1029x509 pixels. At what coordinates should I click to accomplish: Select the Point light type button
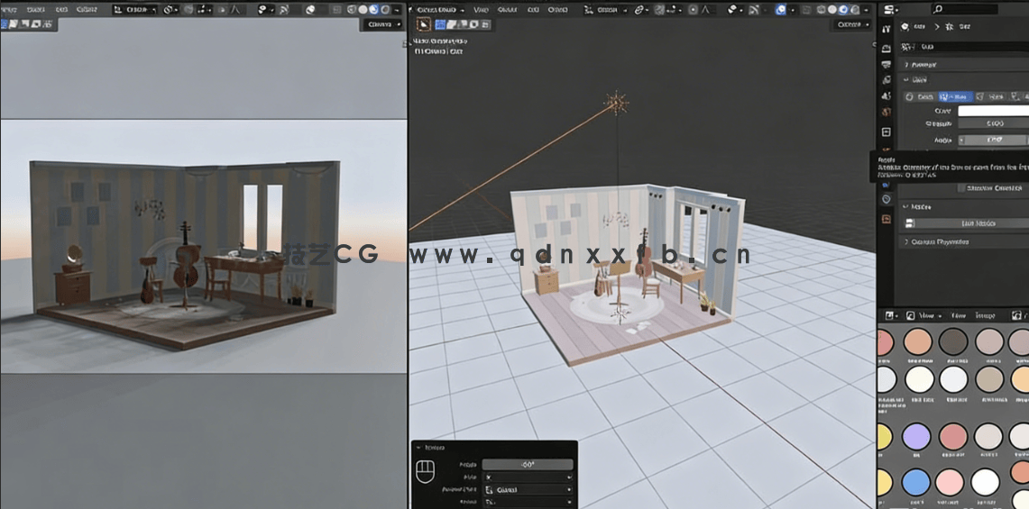920,96
